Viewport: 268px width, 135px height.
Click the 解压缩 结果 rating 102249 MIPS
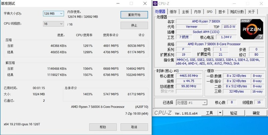point(135,75)
